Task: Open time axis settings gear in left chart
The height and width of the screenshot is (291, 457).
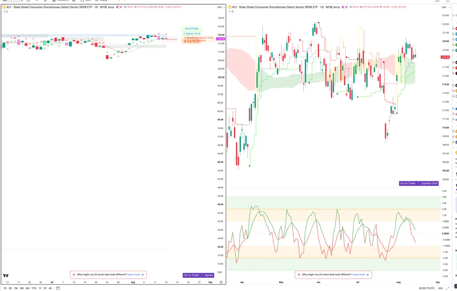Action: [x=221, y=282]
